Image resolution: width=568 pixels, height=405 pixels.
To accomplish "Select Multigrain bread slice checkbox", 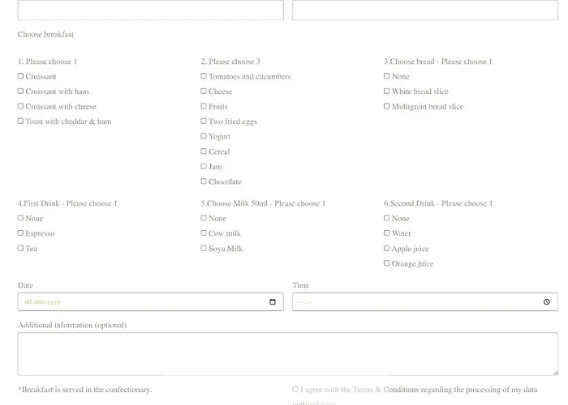I will tap(387, 106).
